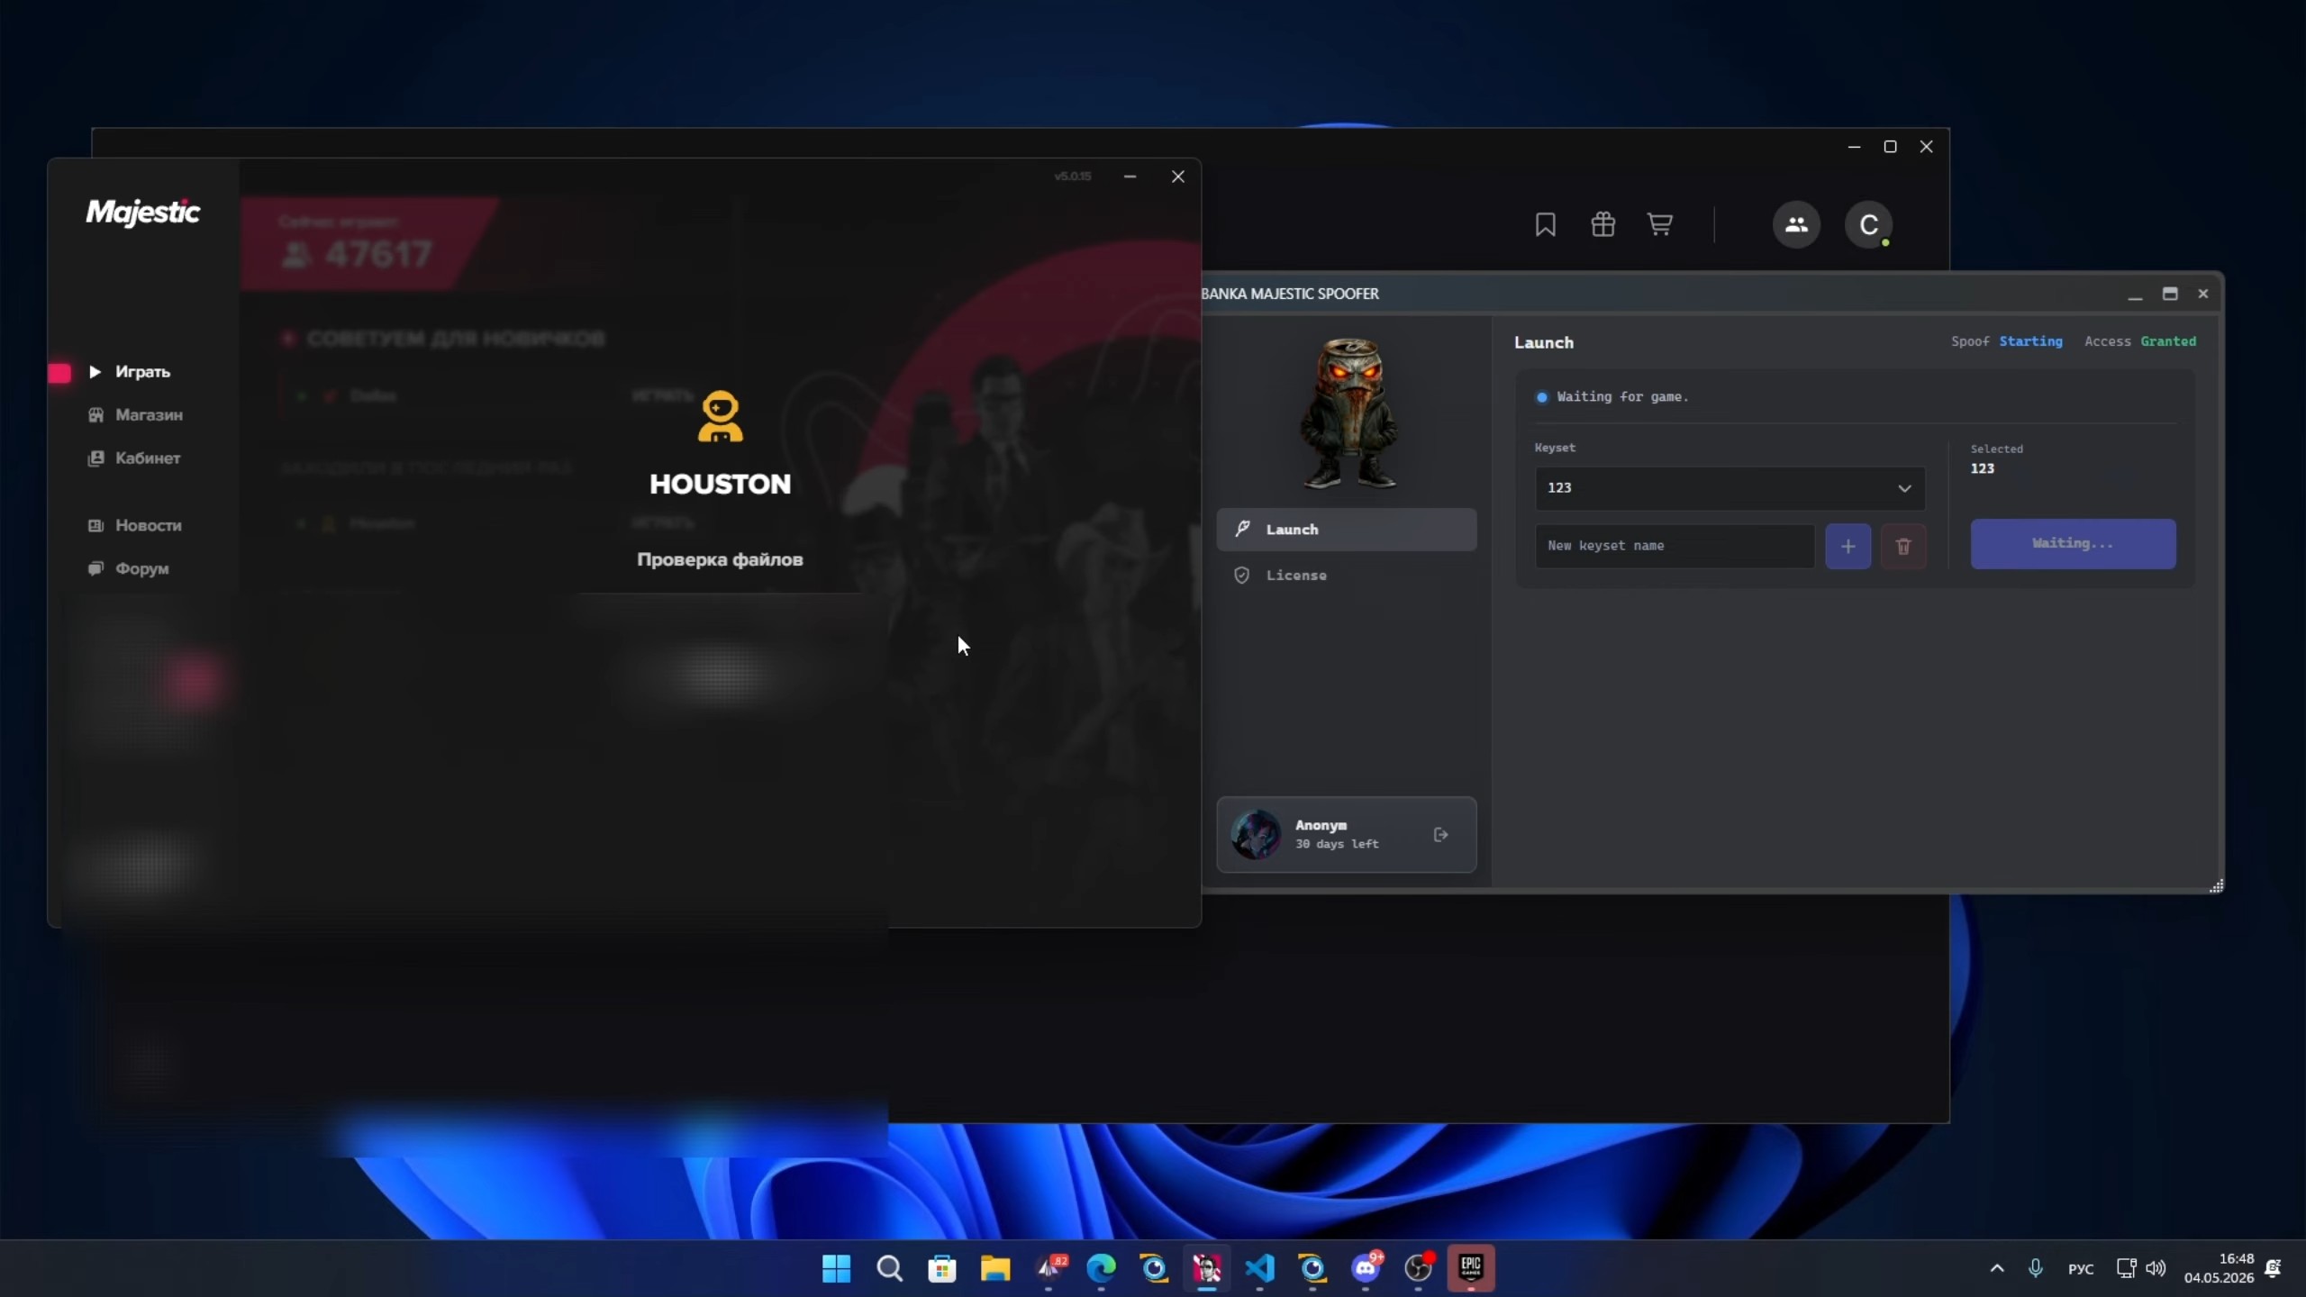Click the Waiting for game. status message
Image resolution: width=2306 pixels, height=1297 pixels.
(1622, 397)
